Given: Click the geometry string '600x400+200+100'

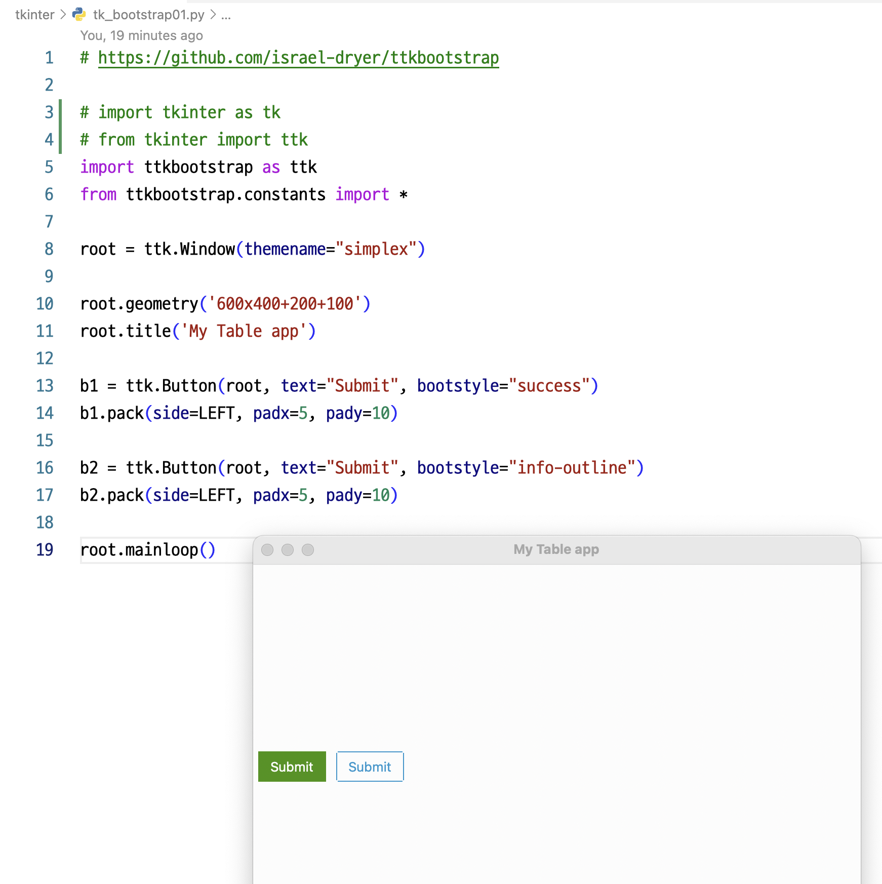Looking at the screenshot, I should pyautogui.click(x=286, y=303).
